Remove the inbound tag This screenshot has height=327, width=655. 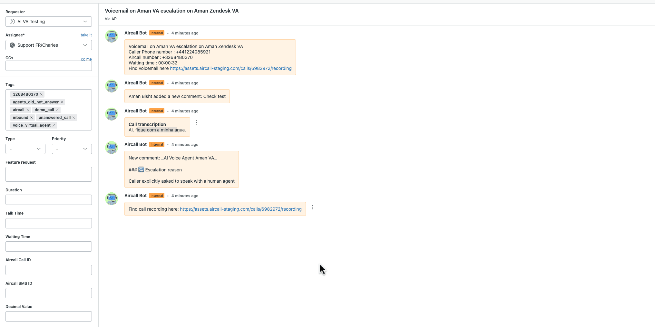click(x=32, y=118)
